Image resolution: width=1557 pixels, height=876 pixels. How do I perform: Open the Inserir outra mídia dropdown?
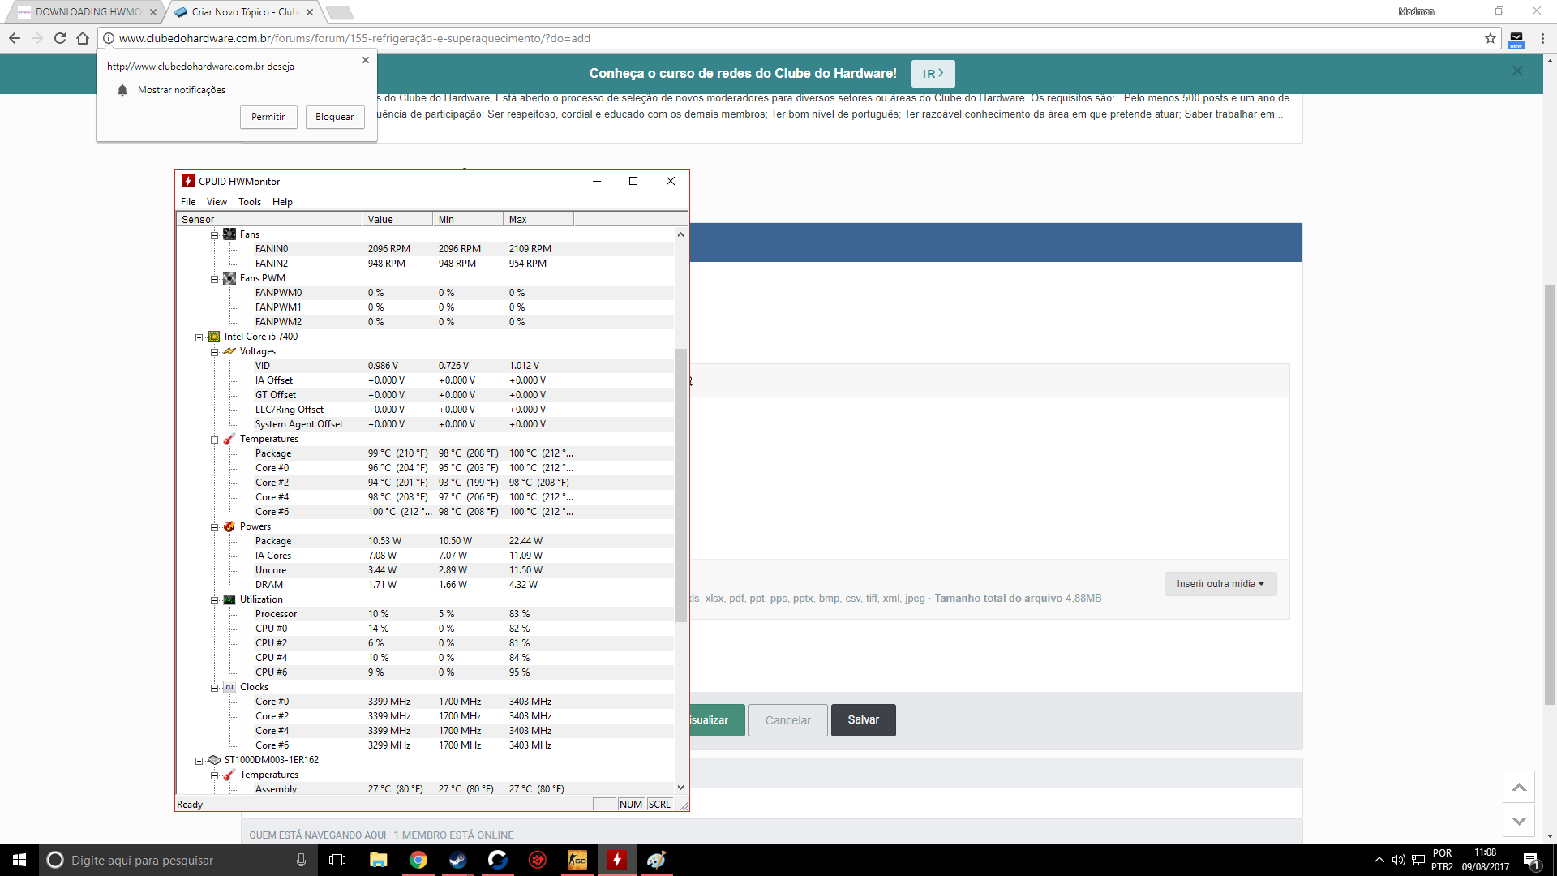1220,584
